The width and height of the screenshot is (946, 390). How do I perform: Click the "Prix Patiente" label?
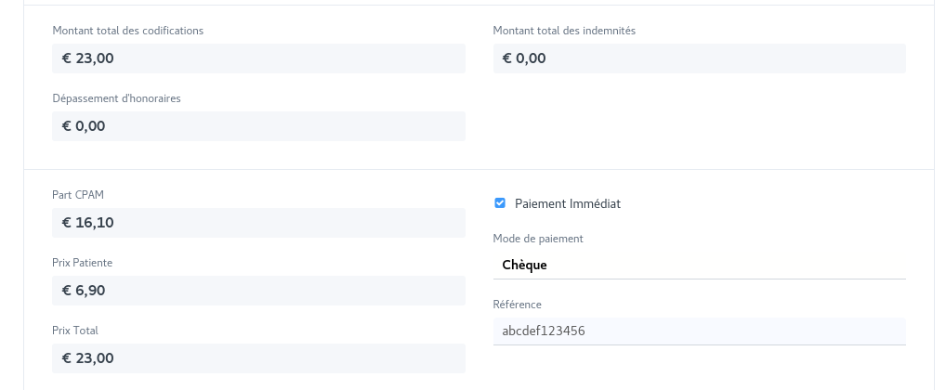pos(82,263)
